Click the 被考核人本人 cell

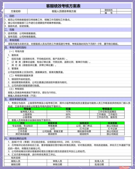(x=27, y=112)
